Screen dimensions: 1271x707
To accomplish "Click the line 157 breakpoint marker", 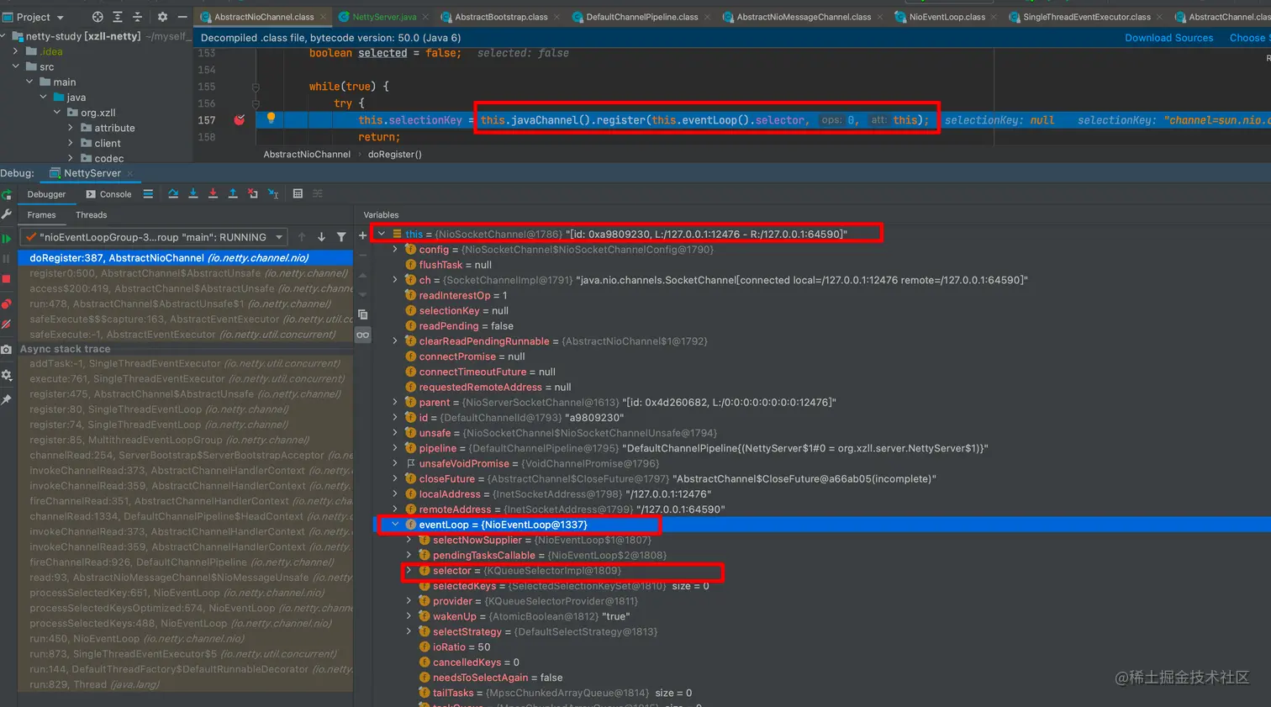I will click(240, 120).
